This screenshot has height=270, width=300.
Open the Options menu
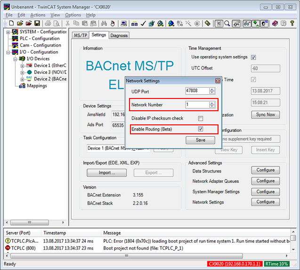73,15
